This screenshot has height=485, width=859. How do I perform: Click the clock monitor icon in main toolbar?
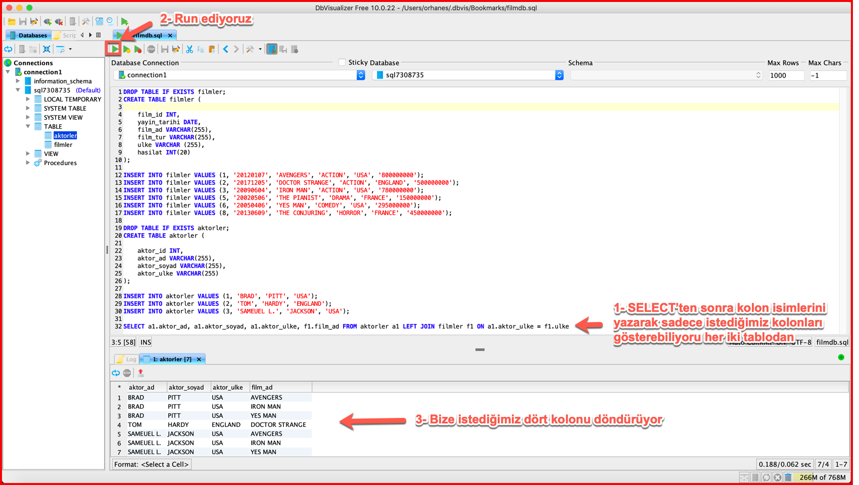[110, 22]
